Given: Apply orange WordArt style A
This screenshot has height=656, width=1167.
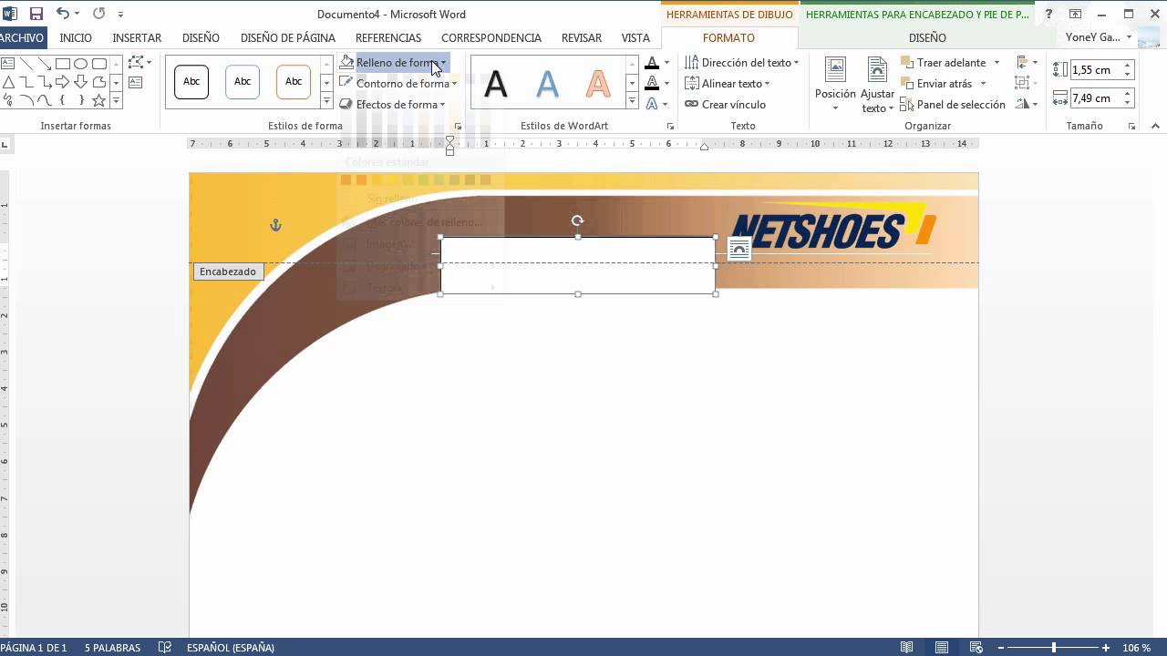Looking at the screenshot, I should 598,84.
